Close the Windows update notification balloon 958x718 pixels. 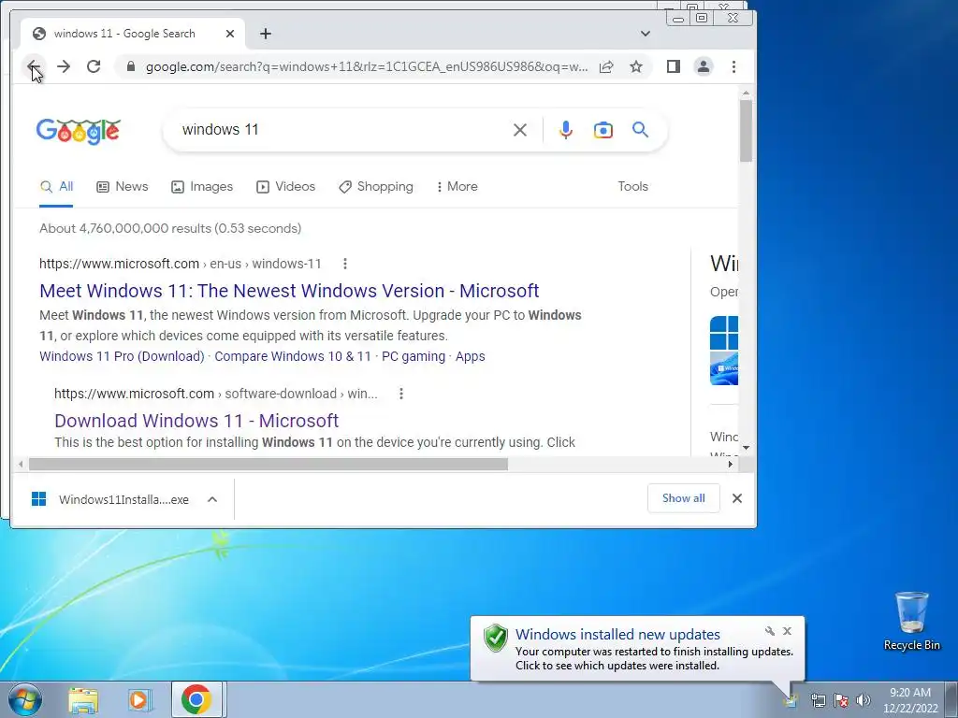tap(787, 631)
